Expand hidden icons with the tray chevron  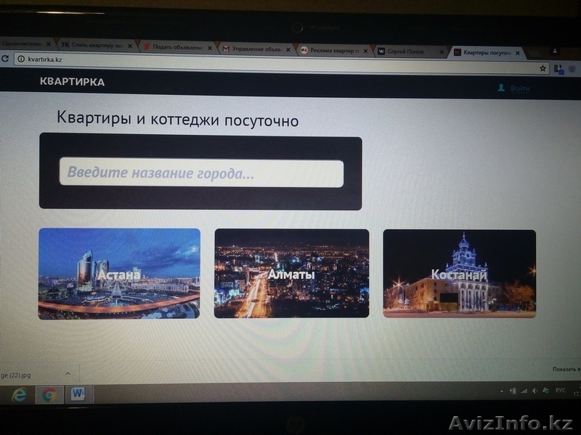[x=501, y=391]
